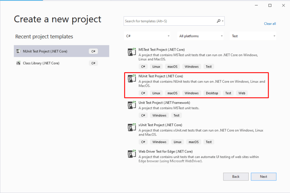Image resolution: width=290 pixels, height=193 pixels.
Task: Open the C# language filter dropdown
Action: click(147, 36)
